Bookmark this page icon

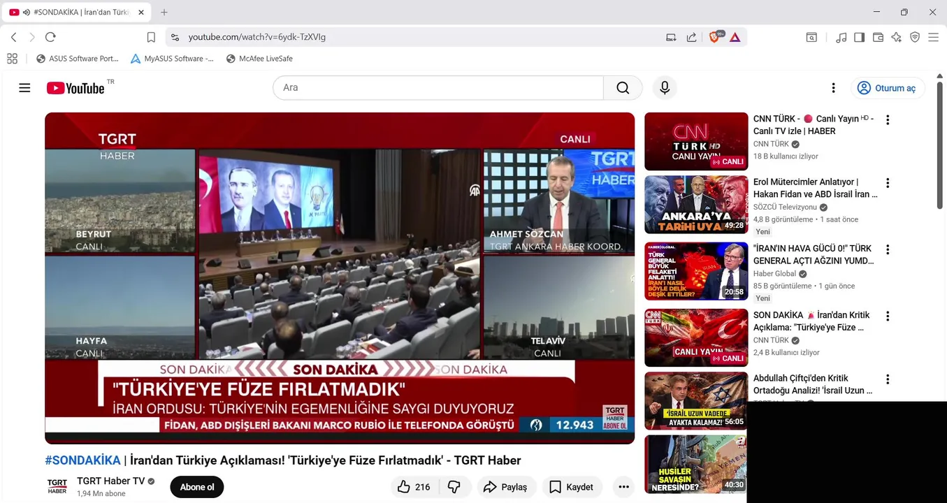point(151,37)
